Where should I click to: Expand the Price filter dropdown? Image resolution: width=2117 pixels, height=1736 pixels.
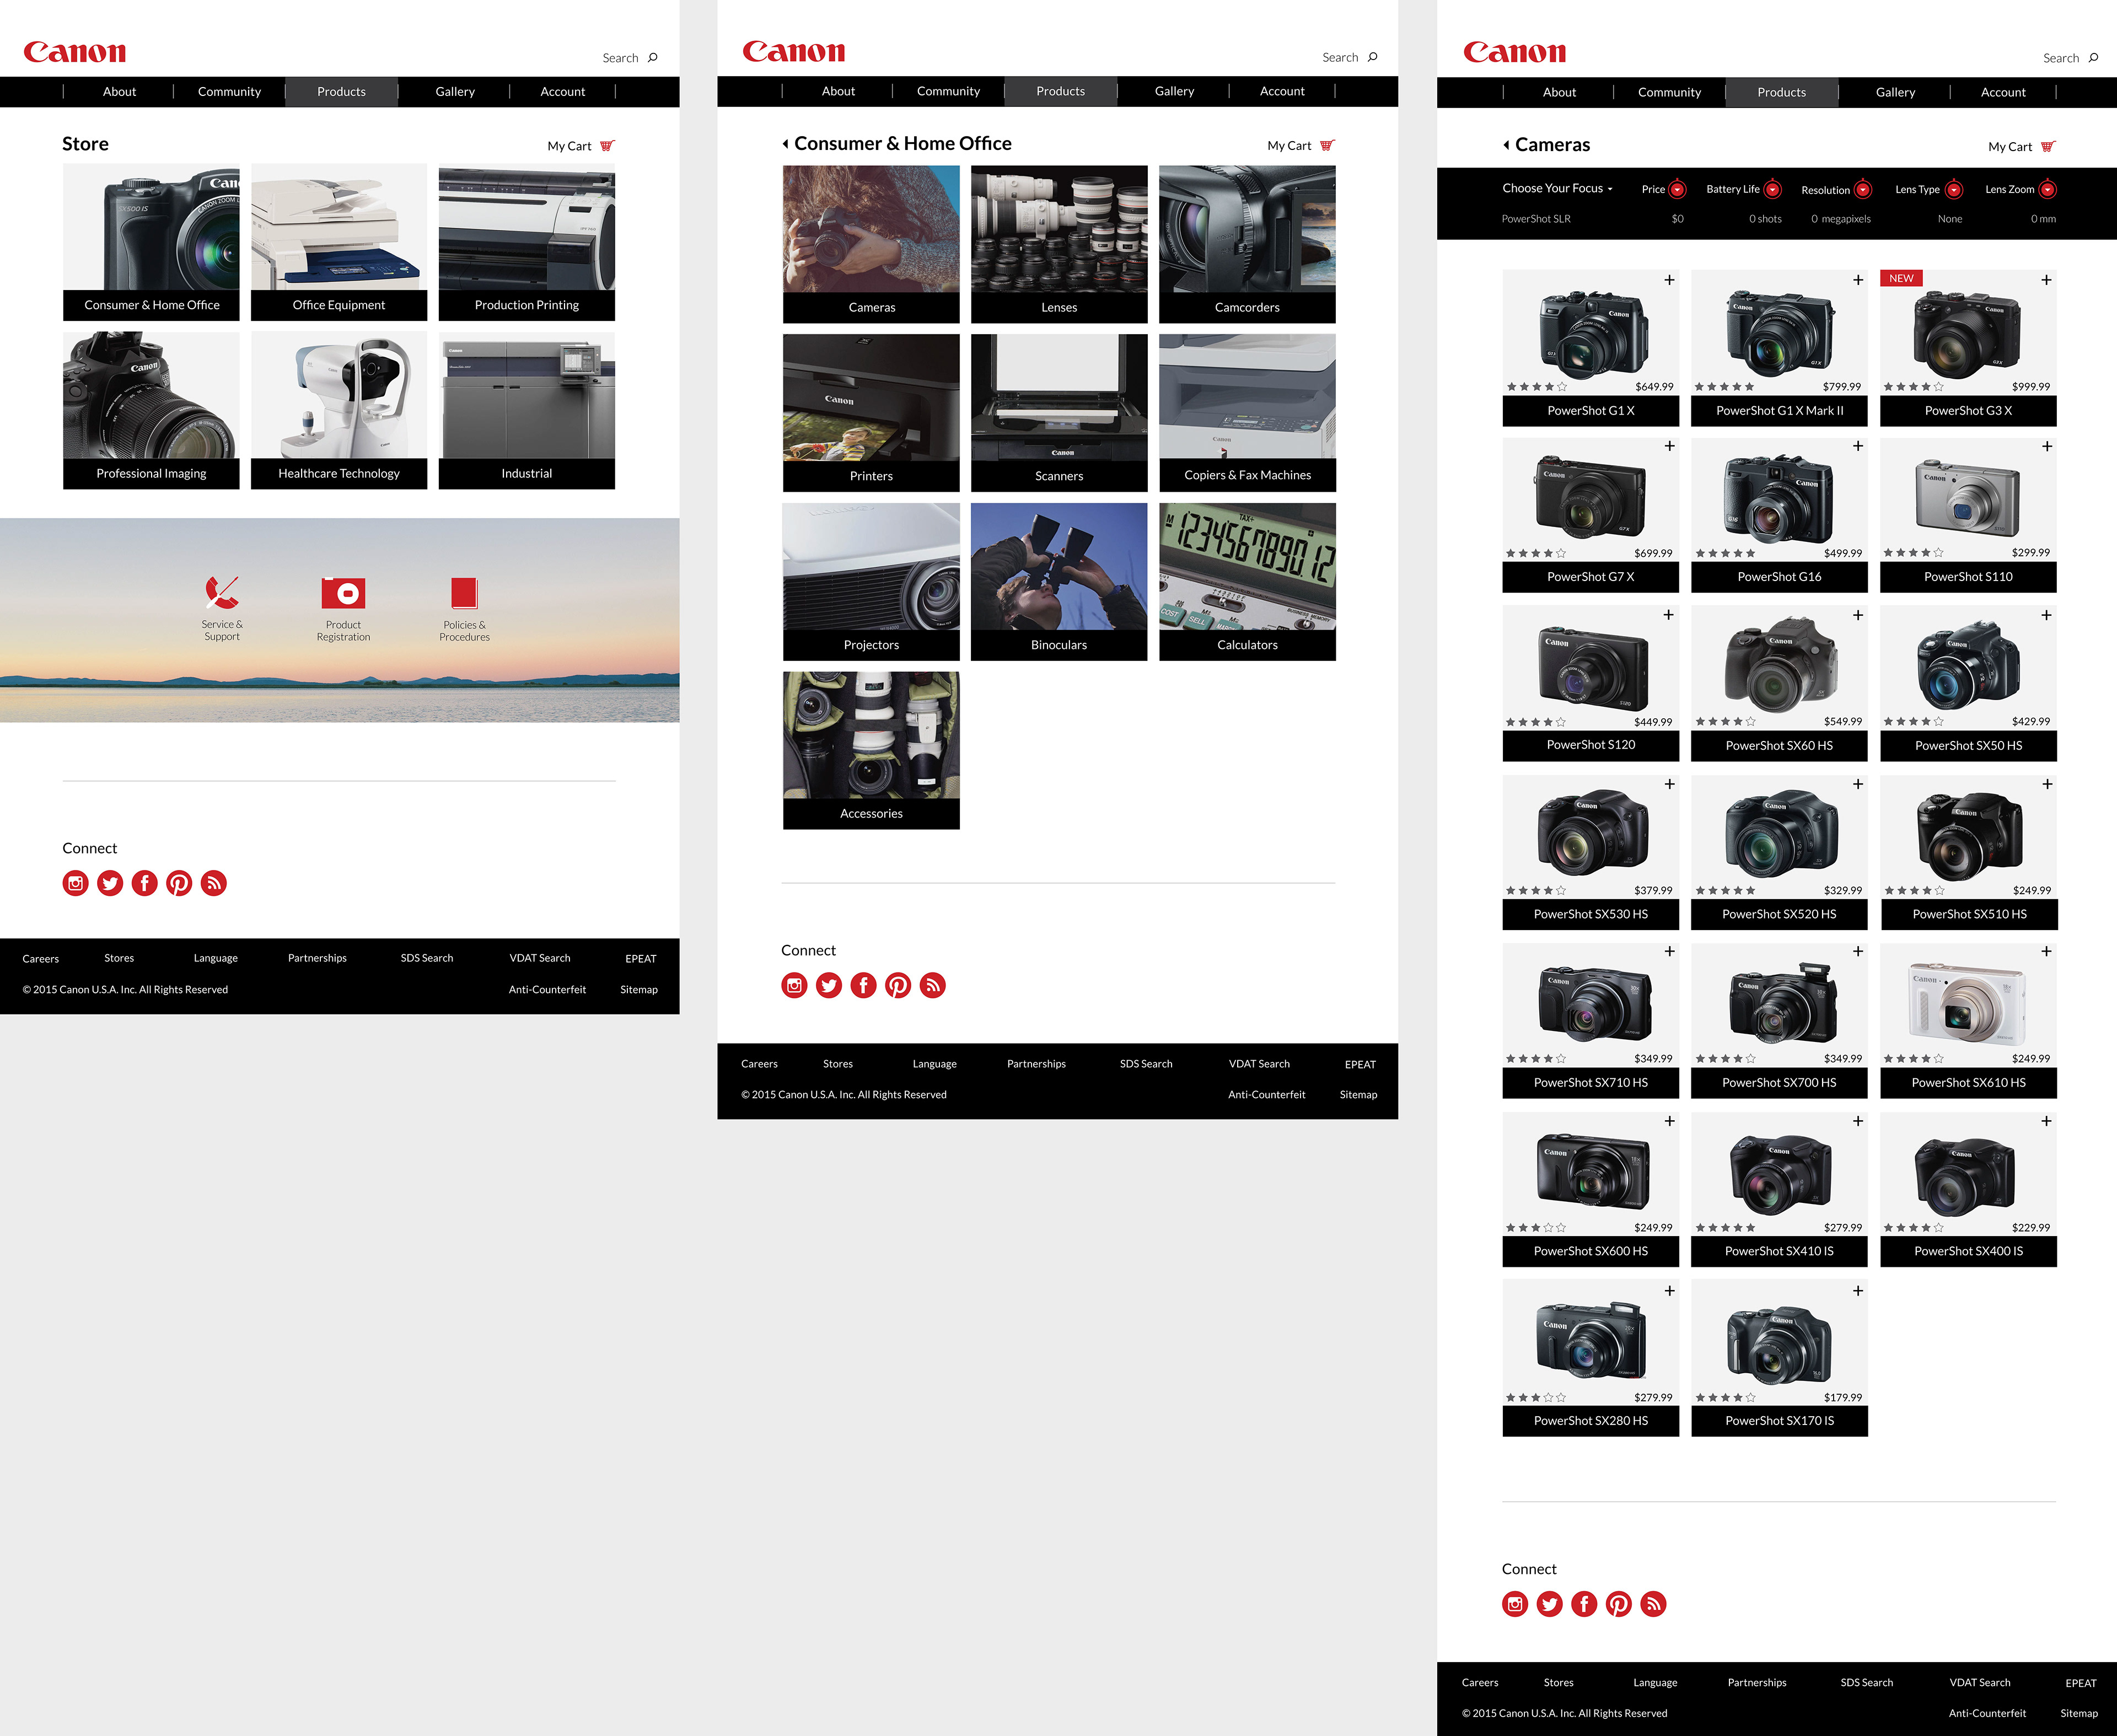tap(1678, 189)
